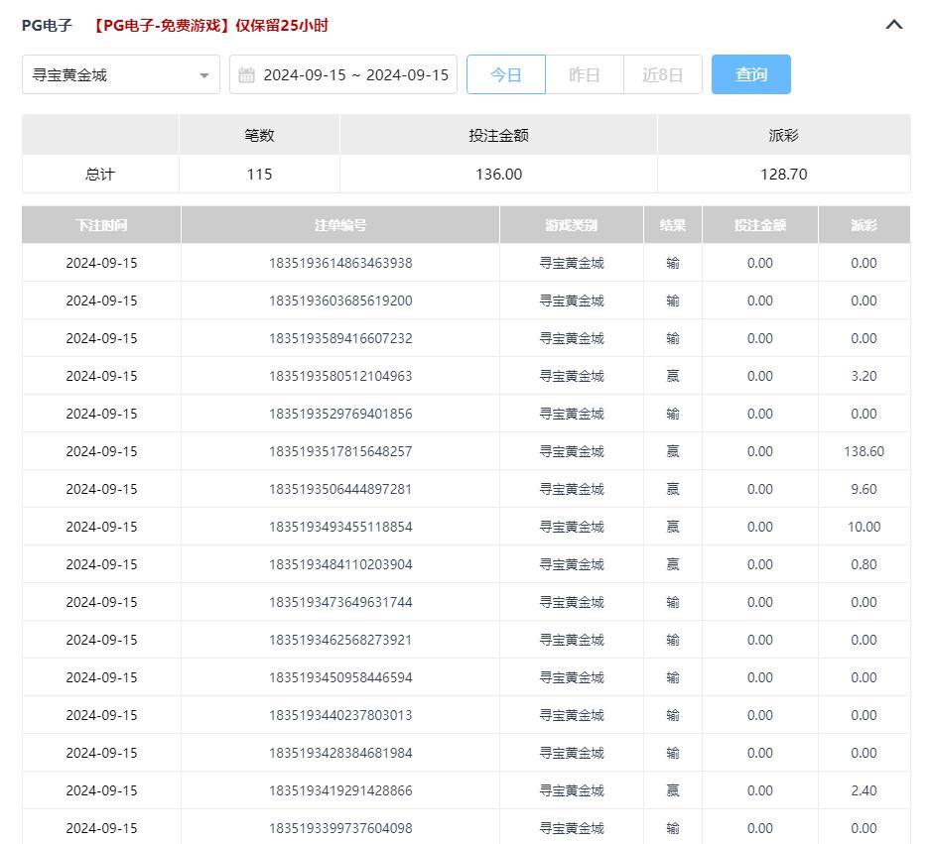Click the calendar icon in the date field

[x=247, y=75]
